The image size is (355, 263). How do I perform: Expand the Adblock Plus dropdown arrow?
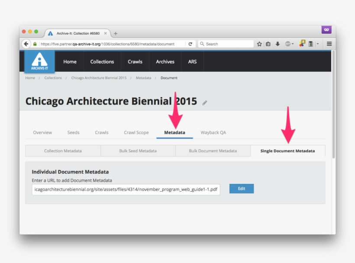click(293, 44)
